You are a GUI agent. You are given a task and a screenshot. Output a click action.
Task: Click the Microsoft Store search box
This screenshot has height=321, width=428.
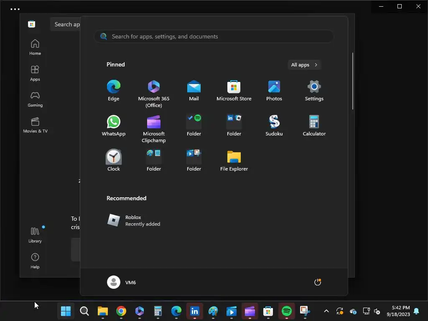click(65, 24)
